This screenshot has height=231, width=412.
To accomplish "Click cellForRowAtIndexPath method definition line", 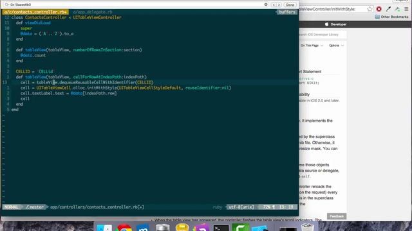I will (x=81, y=77).
